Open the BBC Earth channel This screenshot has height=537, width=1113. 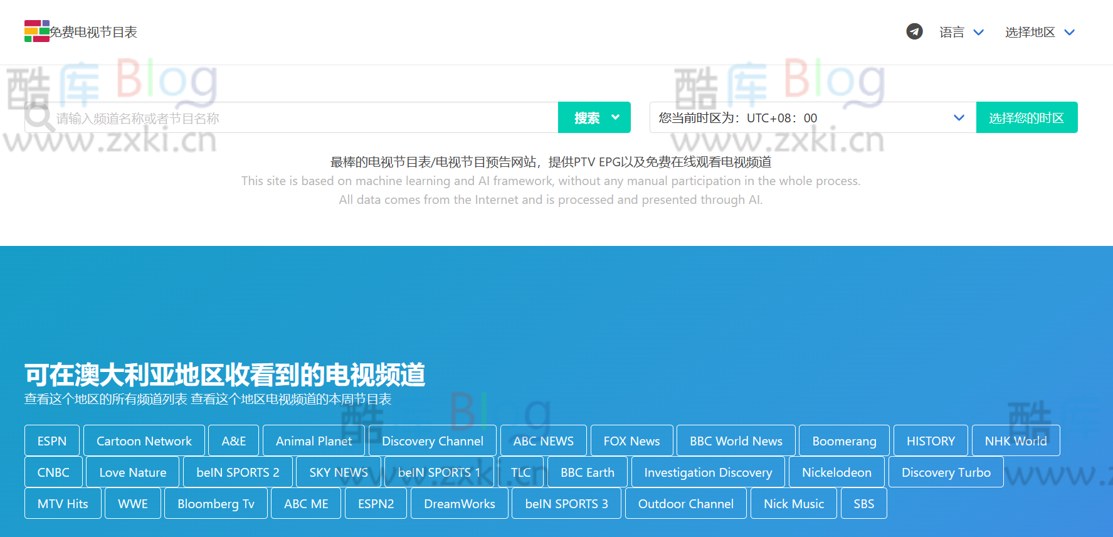[x=588, y=472]
